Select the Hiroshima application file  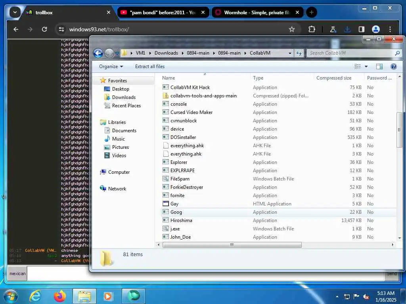(181, 220)
